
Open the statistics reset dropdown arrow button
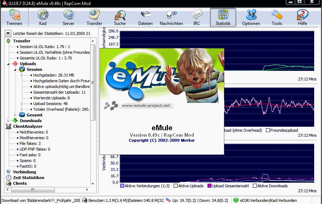pos(8,33)
